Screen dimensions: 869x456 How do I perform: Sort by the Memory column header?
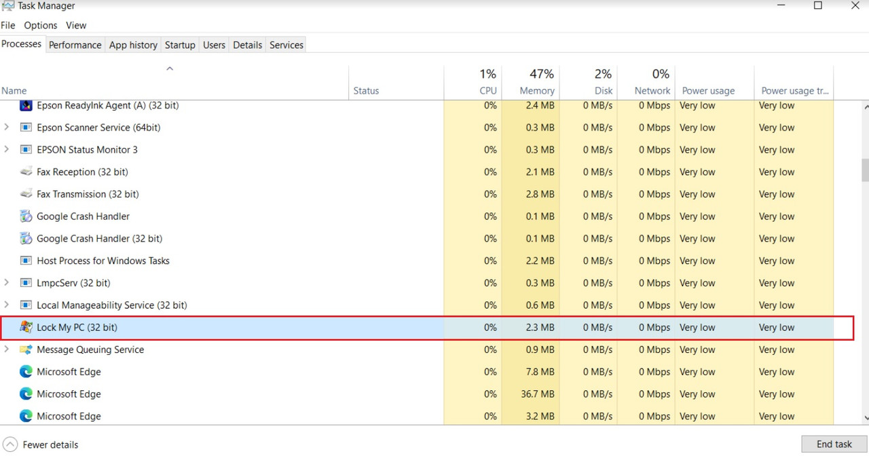point(530,82)
